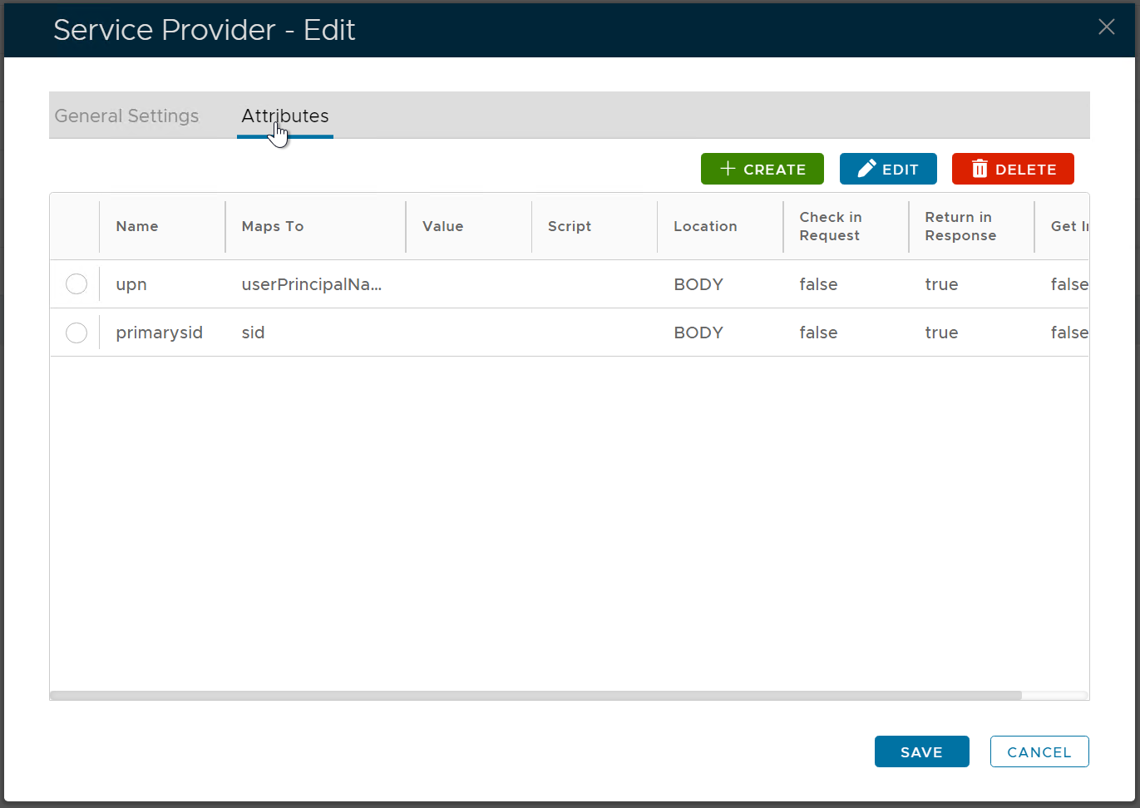The image size is (1140, 808).
Task: Click the trash can icon on Delete
Action: (980, 169)
